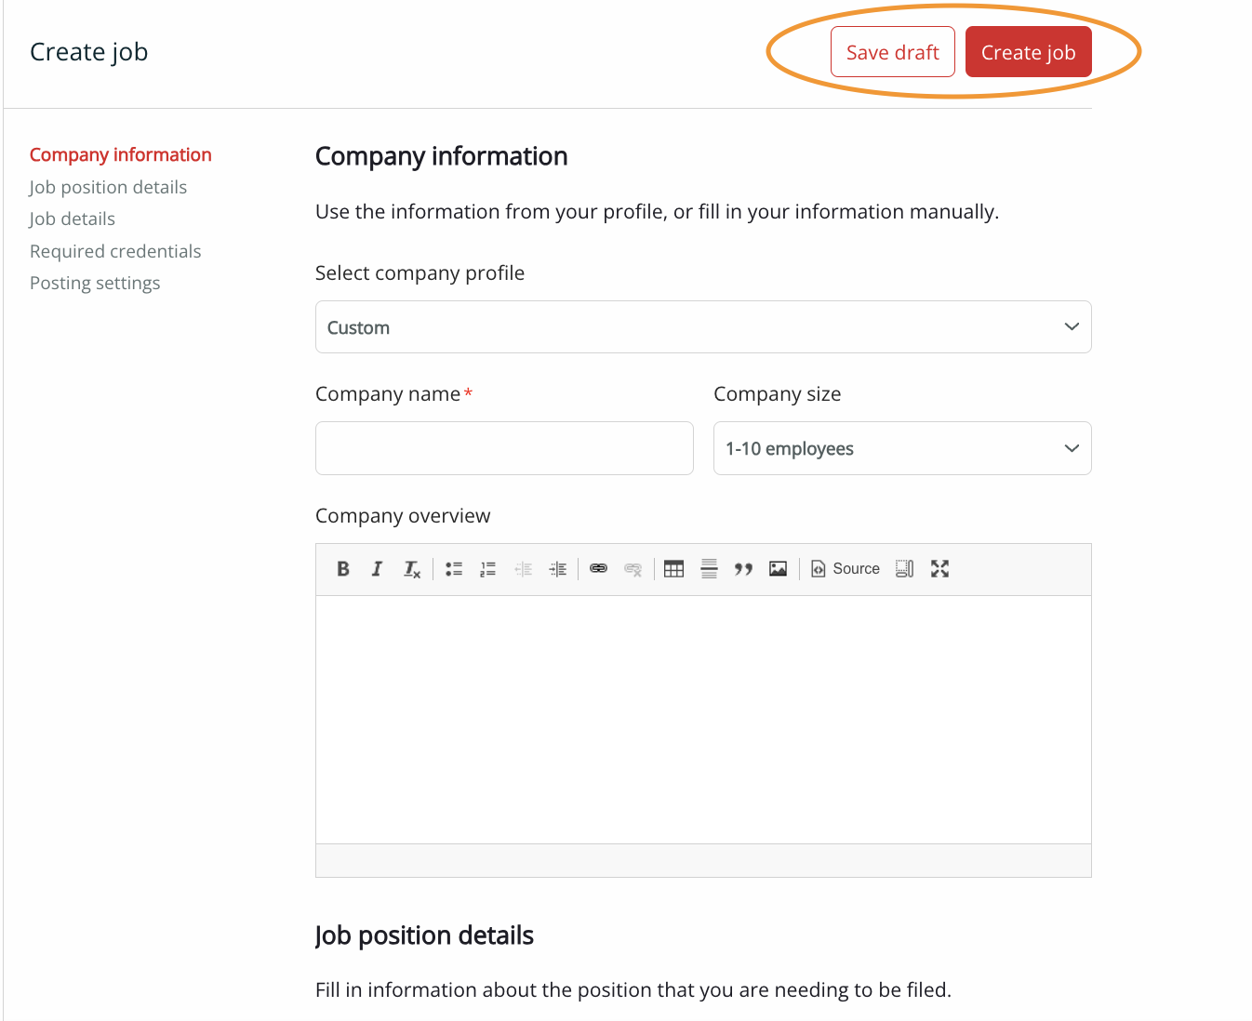Open the Select company profile dropdown
This screenshot has height=1021, width=1252.
[703, 327]
